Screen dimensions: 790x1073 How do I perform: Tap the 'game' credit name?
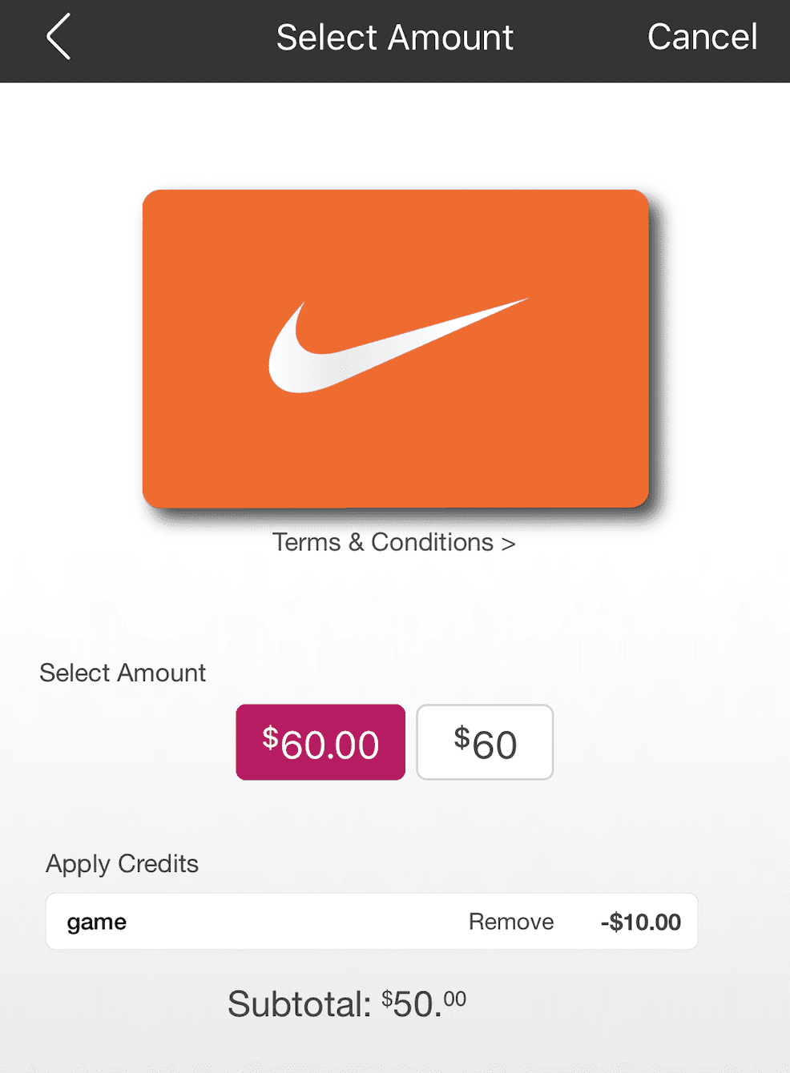coord(97,922)
